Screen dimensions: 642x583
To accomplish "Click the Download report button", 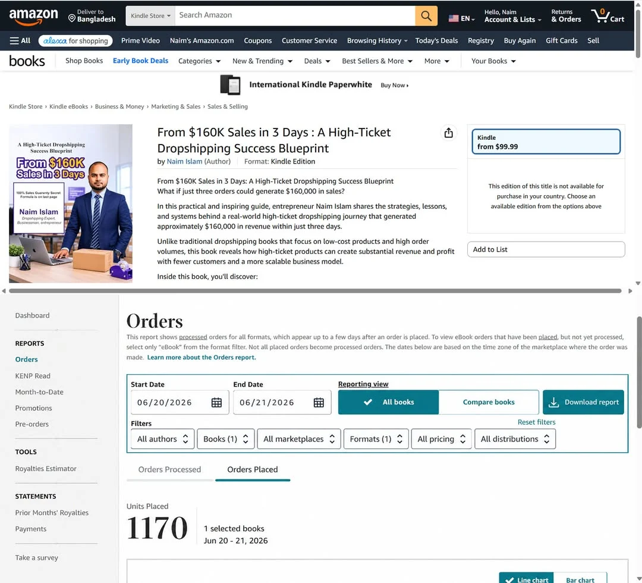I will [583, 402].
